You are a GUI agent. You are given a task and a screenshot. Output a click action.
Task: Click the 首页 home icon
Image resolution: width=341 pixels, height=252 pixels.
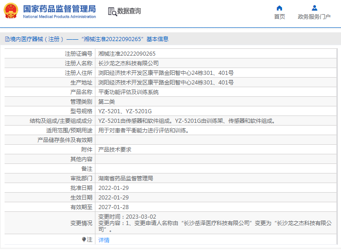click(279, 8)
